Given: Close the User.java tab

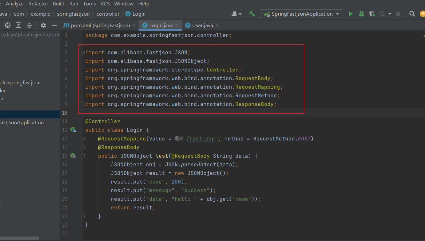Looking at the screenshot, I should pos(217,25).
